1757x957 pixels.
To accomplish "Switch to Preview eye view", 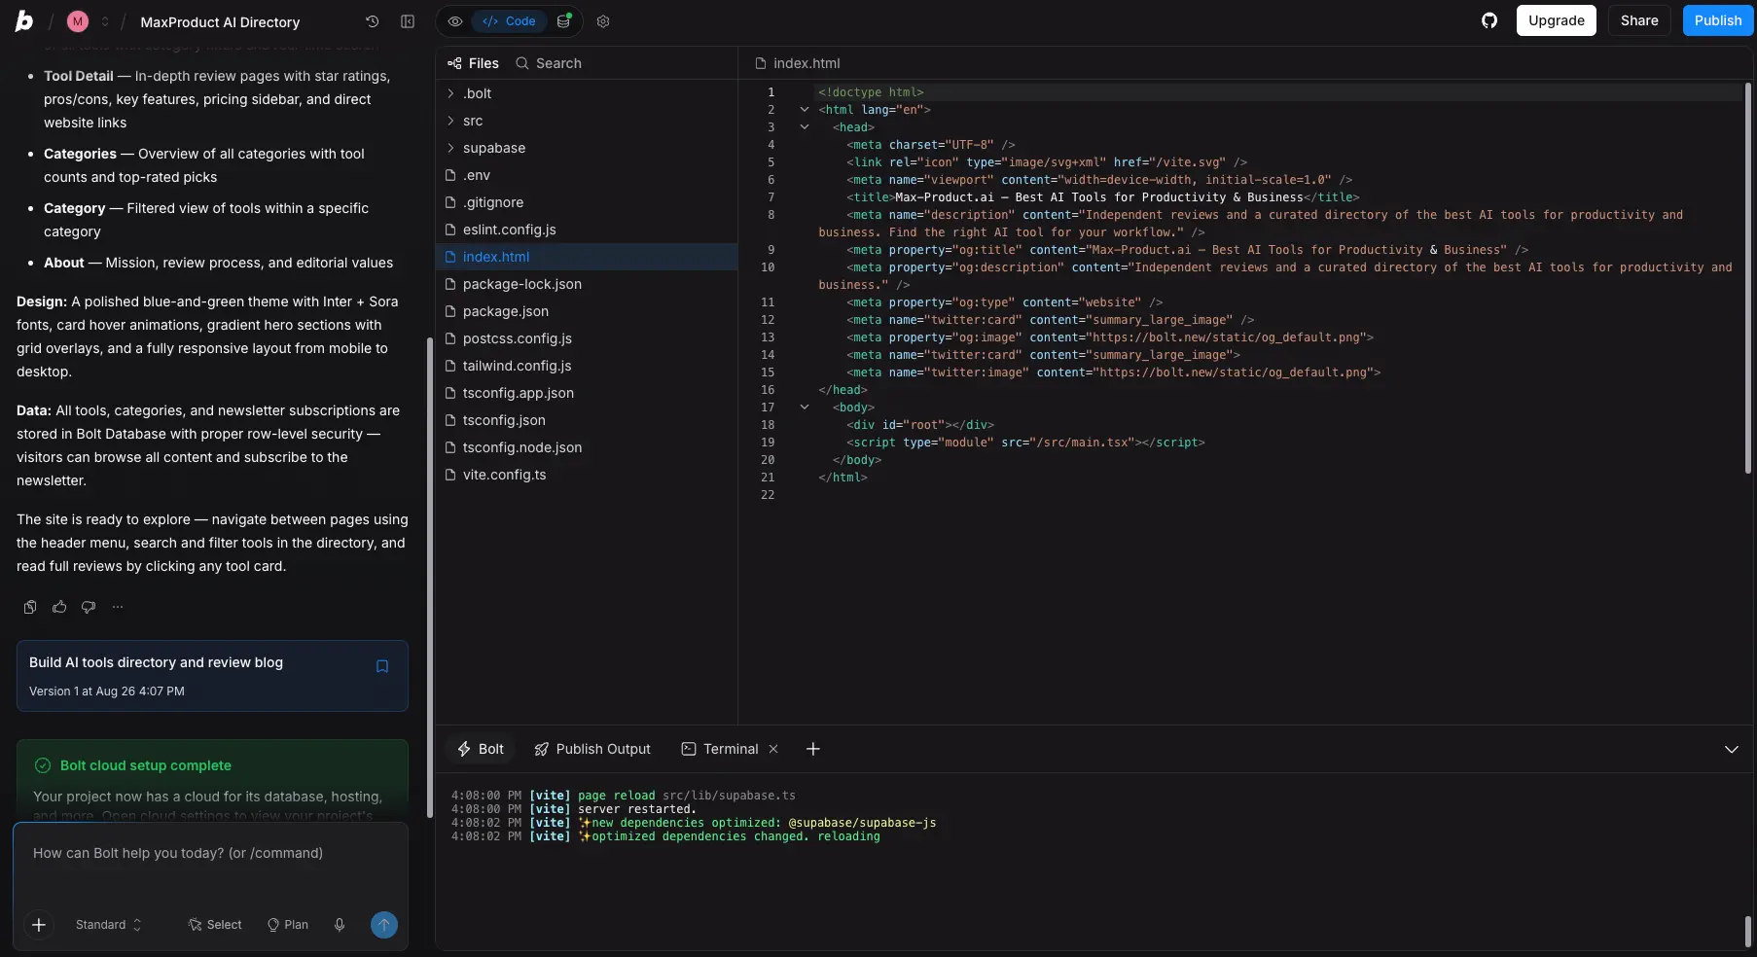I will pos(455,21).
